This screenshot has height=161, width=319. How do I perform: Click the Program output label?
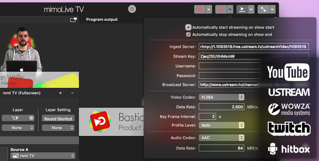(x=102, y=20)
